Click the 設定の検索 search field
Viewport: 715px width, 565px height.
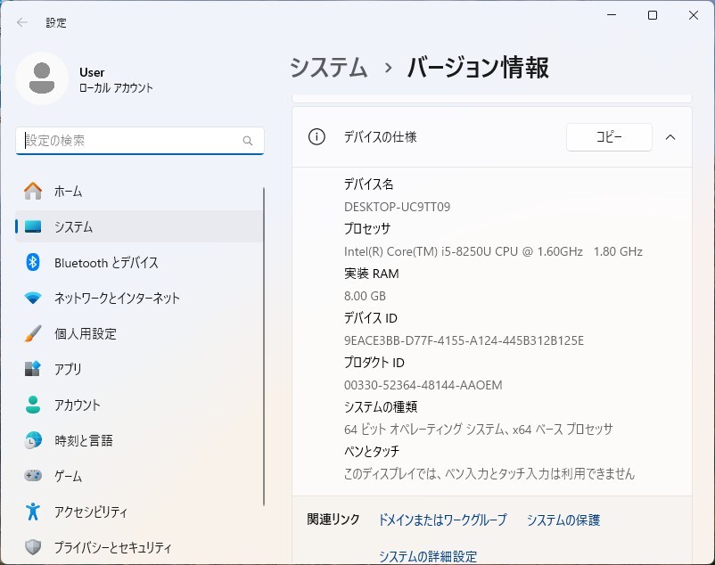tap(140, 141)
